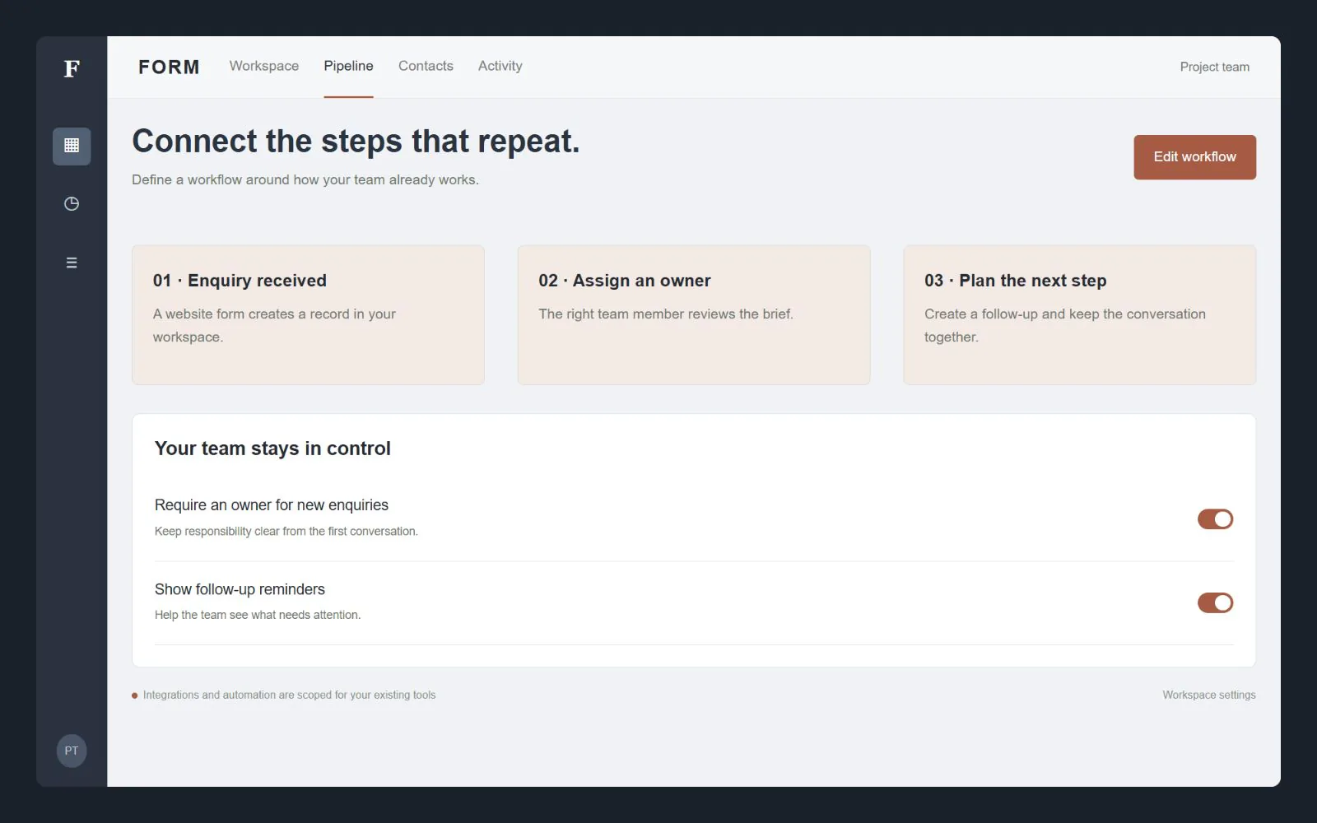1317x823 pixels.
Task: Click the integrations and automation footer note
Action: (289, 695)
